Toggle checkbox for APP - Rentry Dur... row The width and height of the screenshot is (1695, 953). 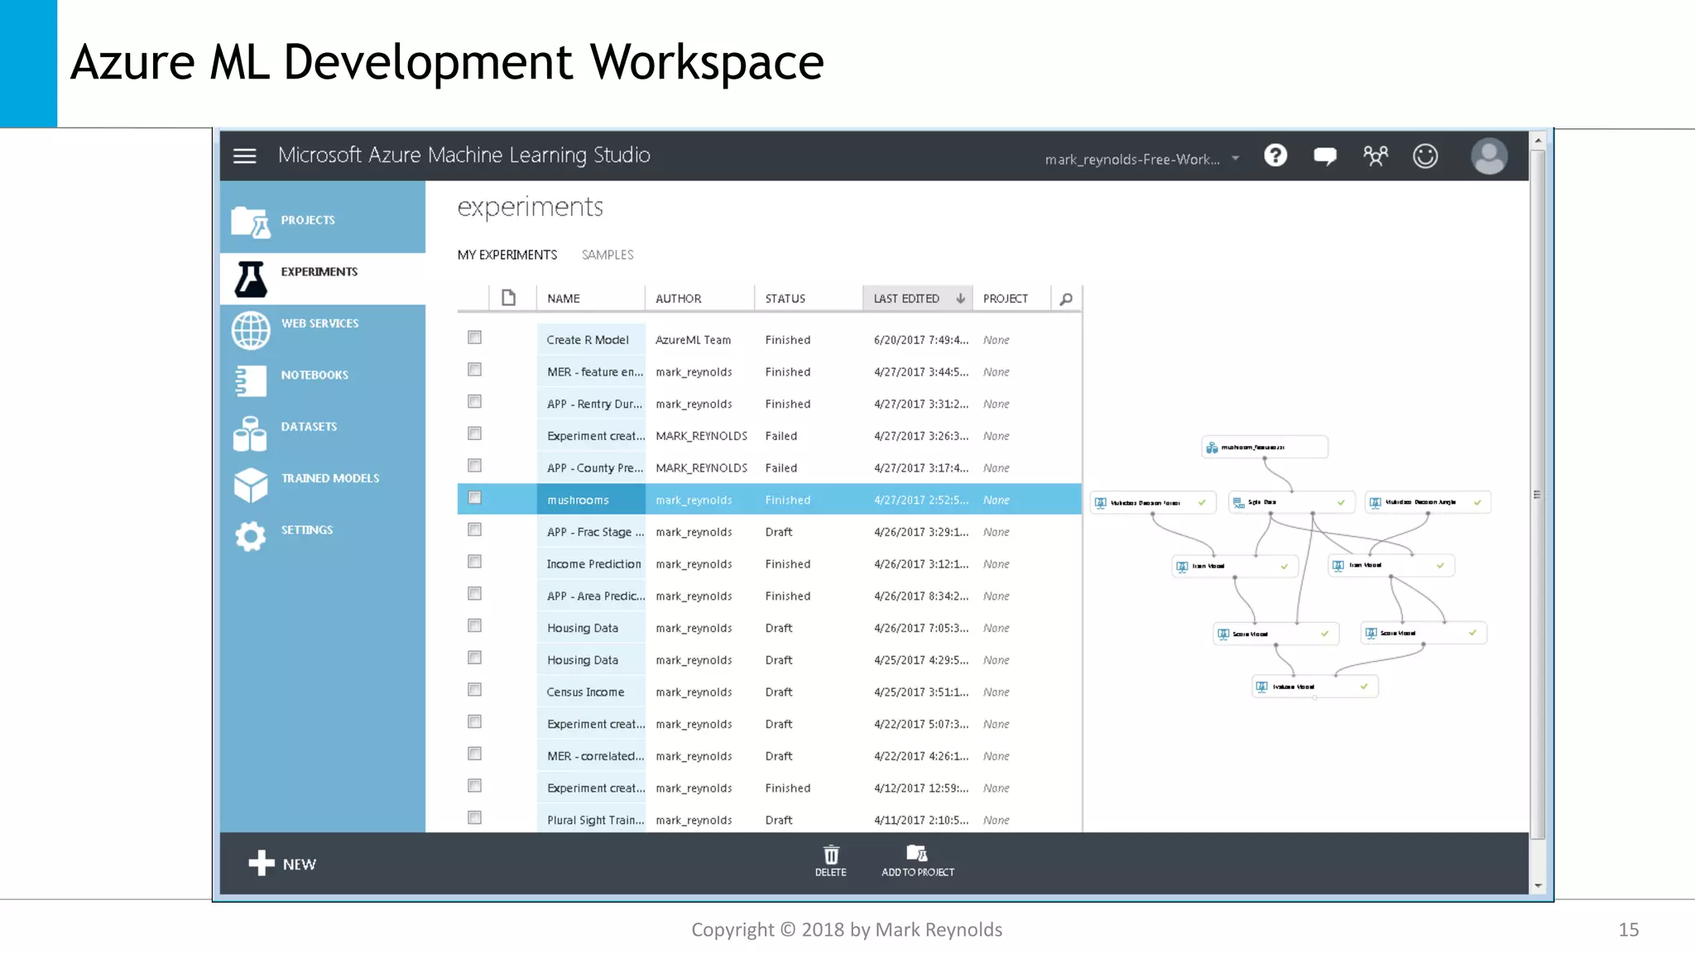474,401
